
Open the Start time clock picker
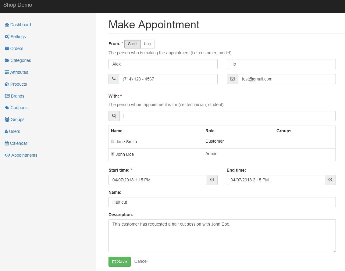pyautogui.click(x=212, y=180)
